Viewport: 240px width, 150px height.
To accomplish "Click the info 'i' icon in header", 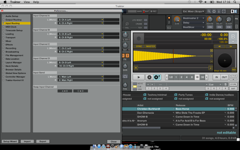I will coord(219,11).
